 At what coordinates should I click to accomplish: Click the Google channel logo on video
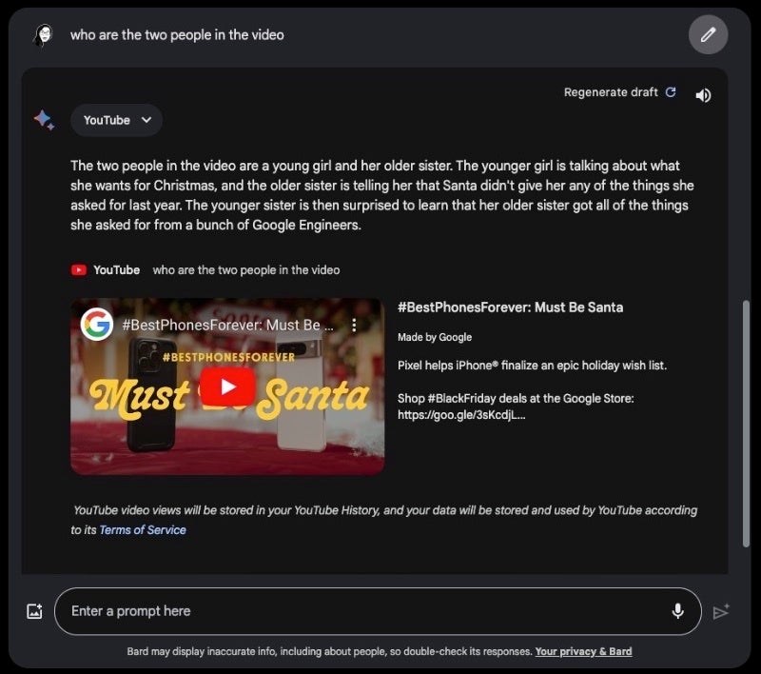96,325
